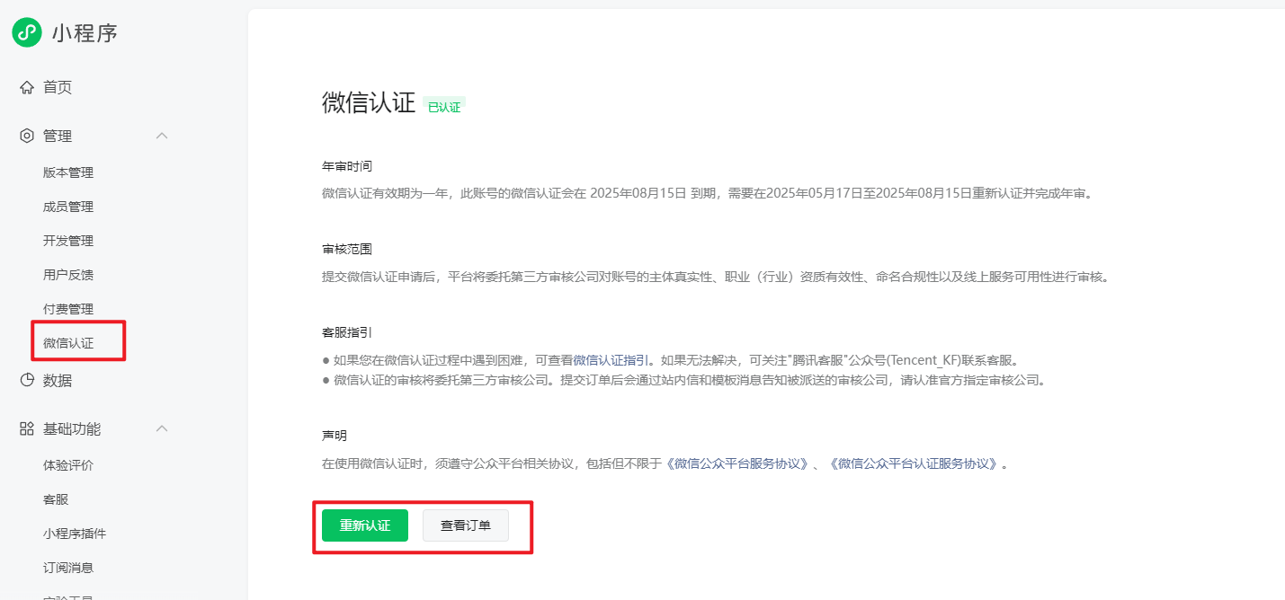Collapse the 基础功能 section chevron
This screenshot has width=1285, height=600.
pyautogui.click(x=162, y=428)
